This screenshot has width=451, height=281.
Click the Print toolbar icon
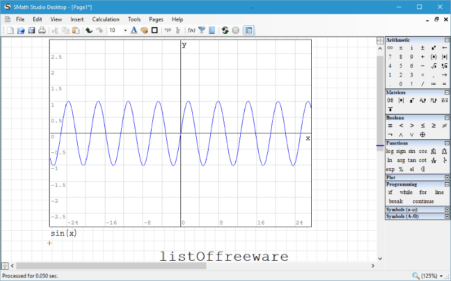42,30
